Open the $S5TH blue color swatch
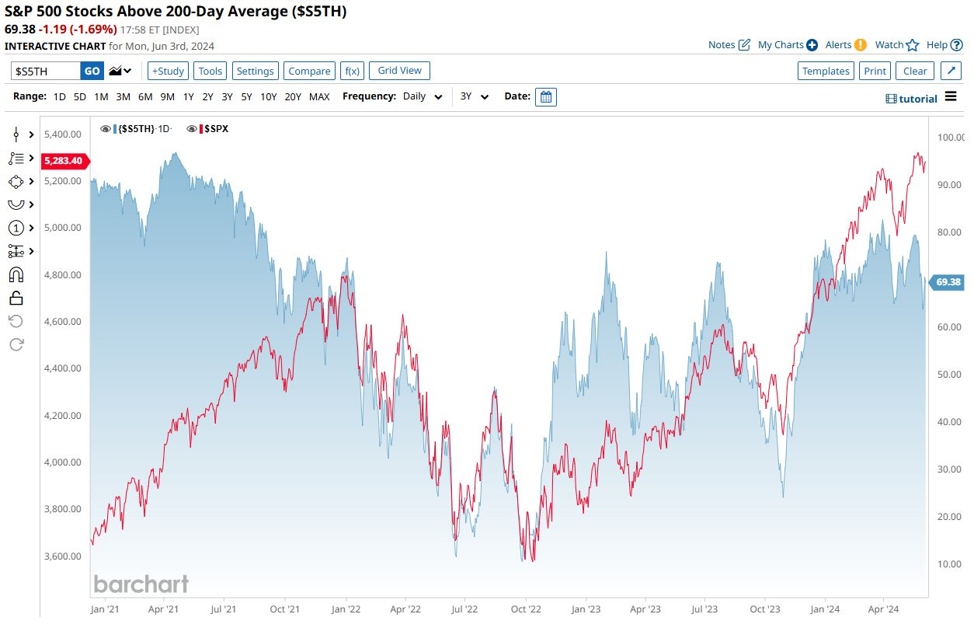Screen dimensions: 974x628 coord(115,129)
